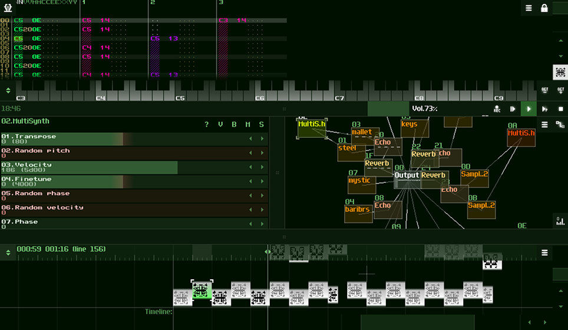
Task: Lower keyboard octave with OCT- button
Action: 545,90
